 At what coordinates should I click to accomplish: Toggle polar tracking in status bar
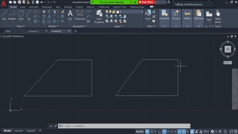[164, 131]
